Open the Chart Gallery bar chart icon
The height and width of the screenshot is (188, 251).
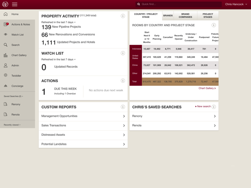pos(5,55)
